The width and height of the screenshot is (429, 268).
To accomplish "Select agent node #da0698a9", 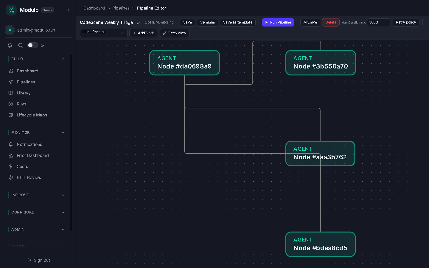I will click(184, 63).
